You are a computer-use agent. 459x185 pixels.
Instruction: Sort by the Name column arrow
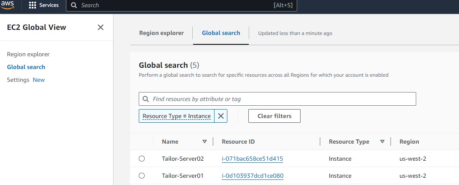[205, 142]
